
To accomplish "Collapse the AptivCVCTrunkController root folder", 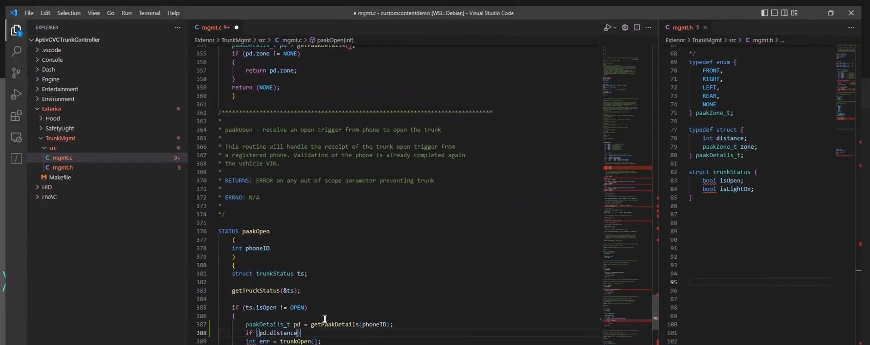I will [67, 40].
